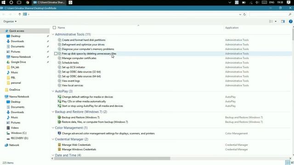Click Google Drive icon in Quick access
The height and width of the screenshot is (165, 294).
8,62
